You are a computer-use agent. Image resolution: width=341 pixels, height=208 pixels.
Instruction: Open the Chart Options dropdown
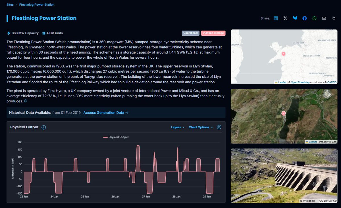[201, 127]
